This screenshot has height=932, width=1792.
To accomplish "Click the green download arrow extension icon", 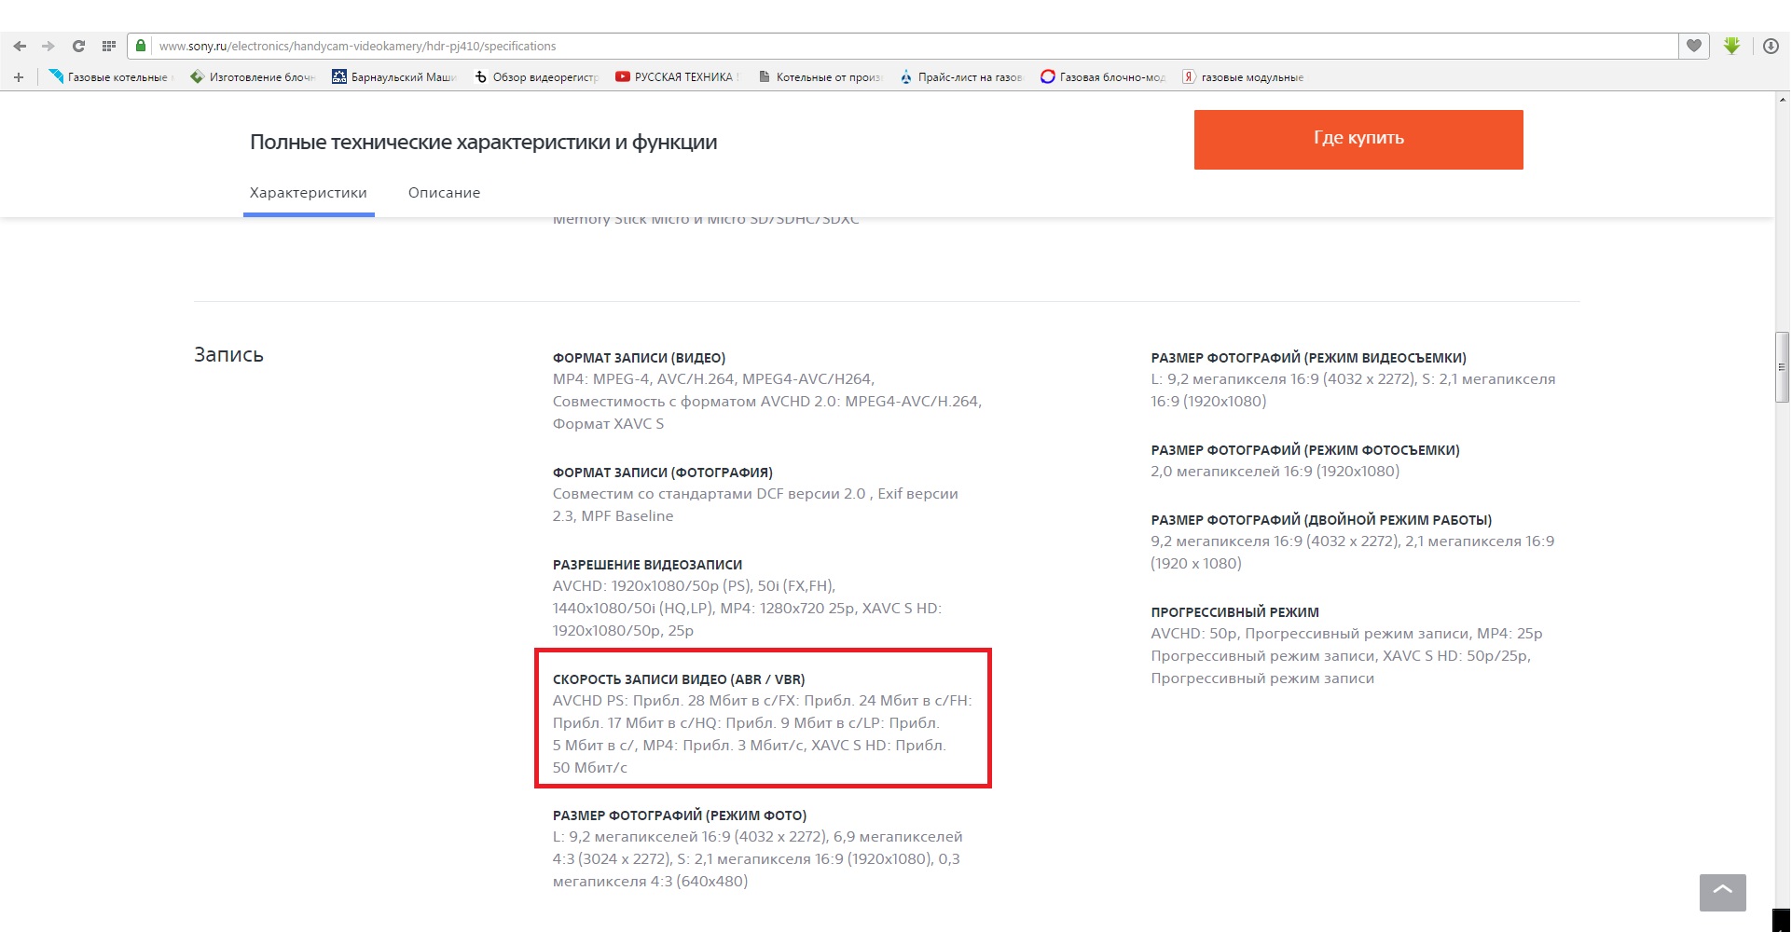I will 1731,46.
